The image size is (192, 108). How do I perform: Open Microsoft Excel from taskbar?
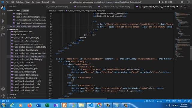tap(47, 105)
